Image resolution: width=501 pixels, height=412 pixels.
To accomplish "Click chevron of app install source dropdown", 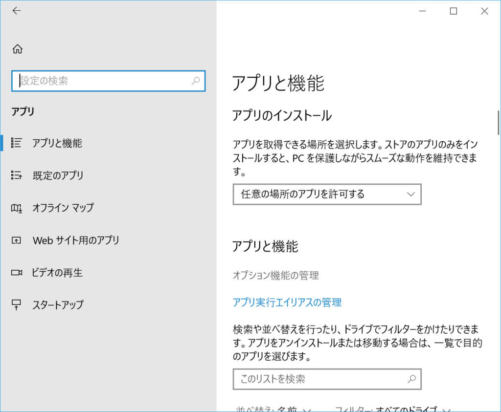I will (x=411, y=194).
